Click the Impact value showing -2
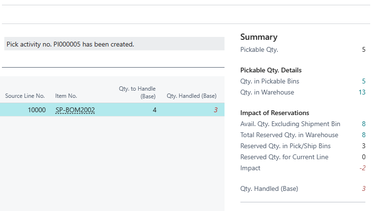375x211 pixels. pyautogui.click(x=362, y=168)
